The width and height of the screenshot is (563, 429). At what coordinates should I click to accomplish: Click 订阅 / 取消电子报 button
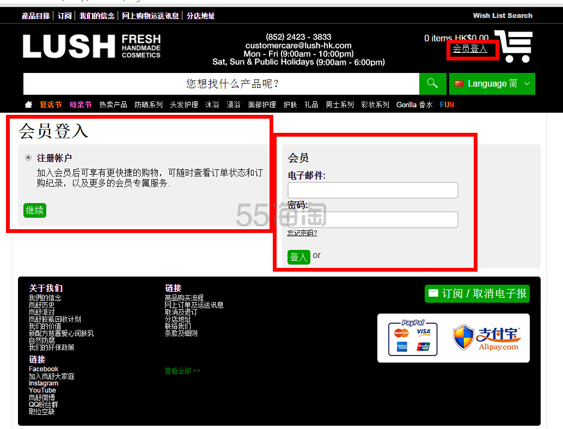tap(477, 293)
